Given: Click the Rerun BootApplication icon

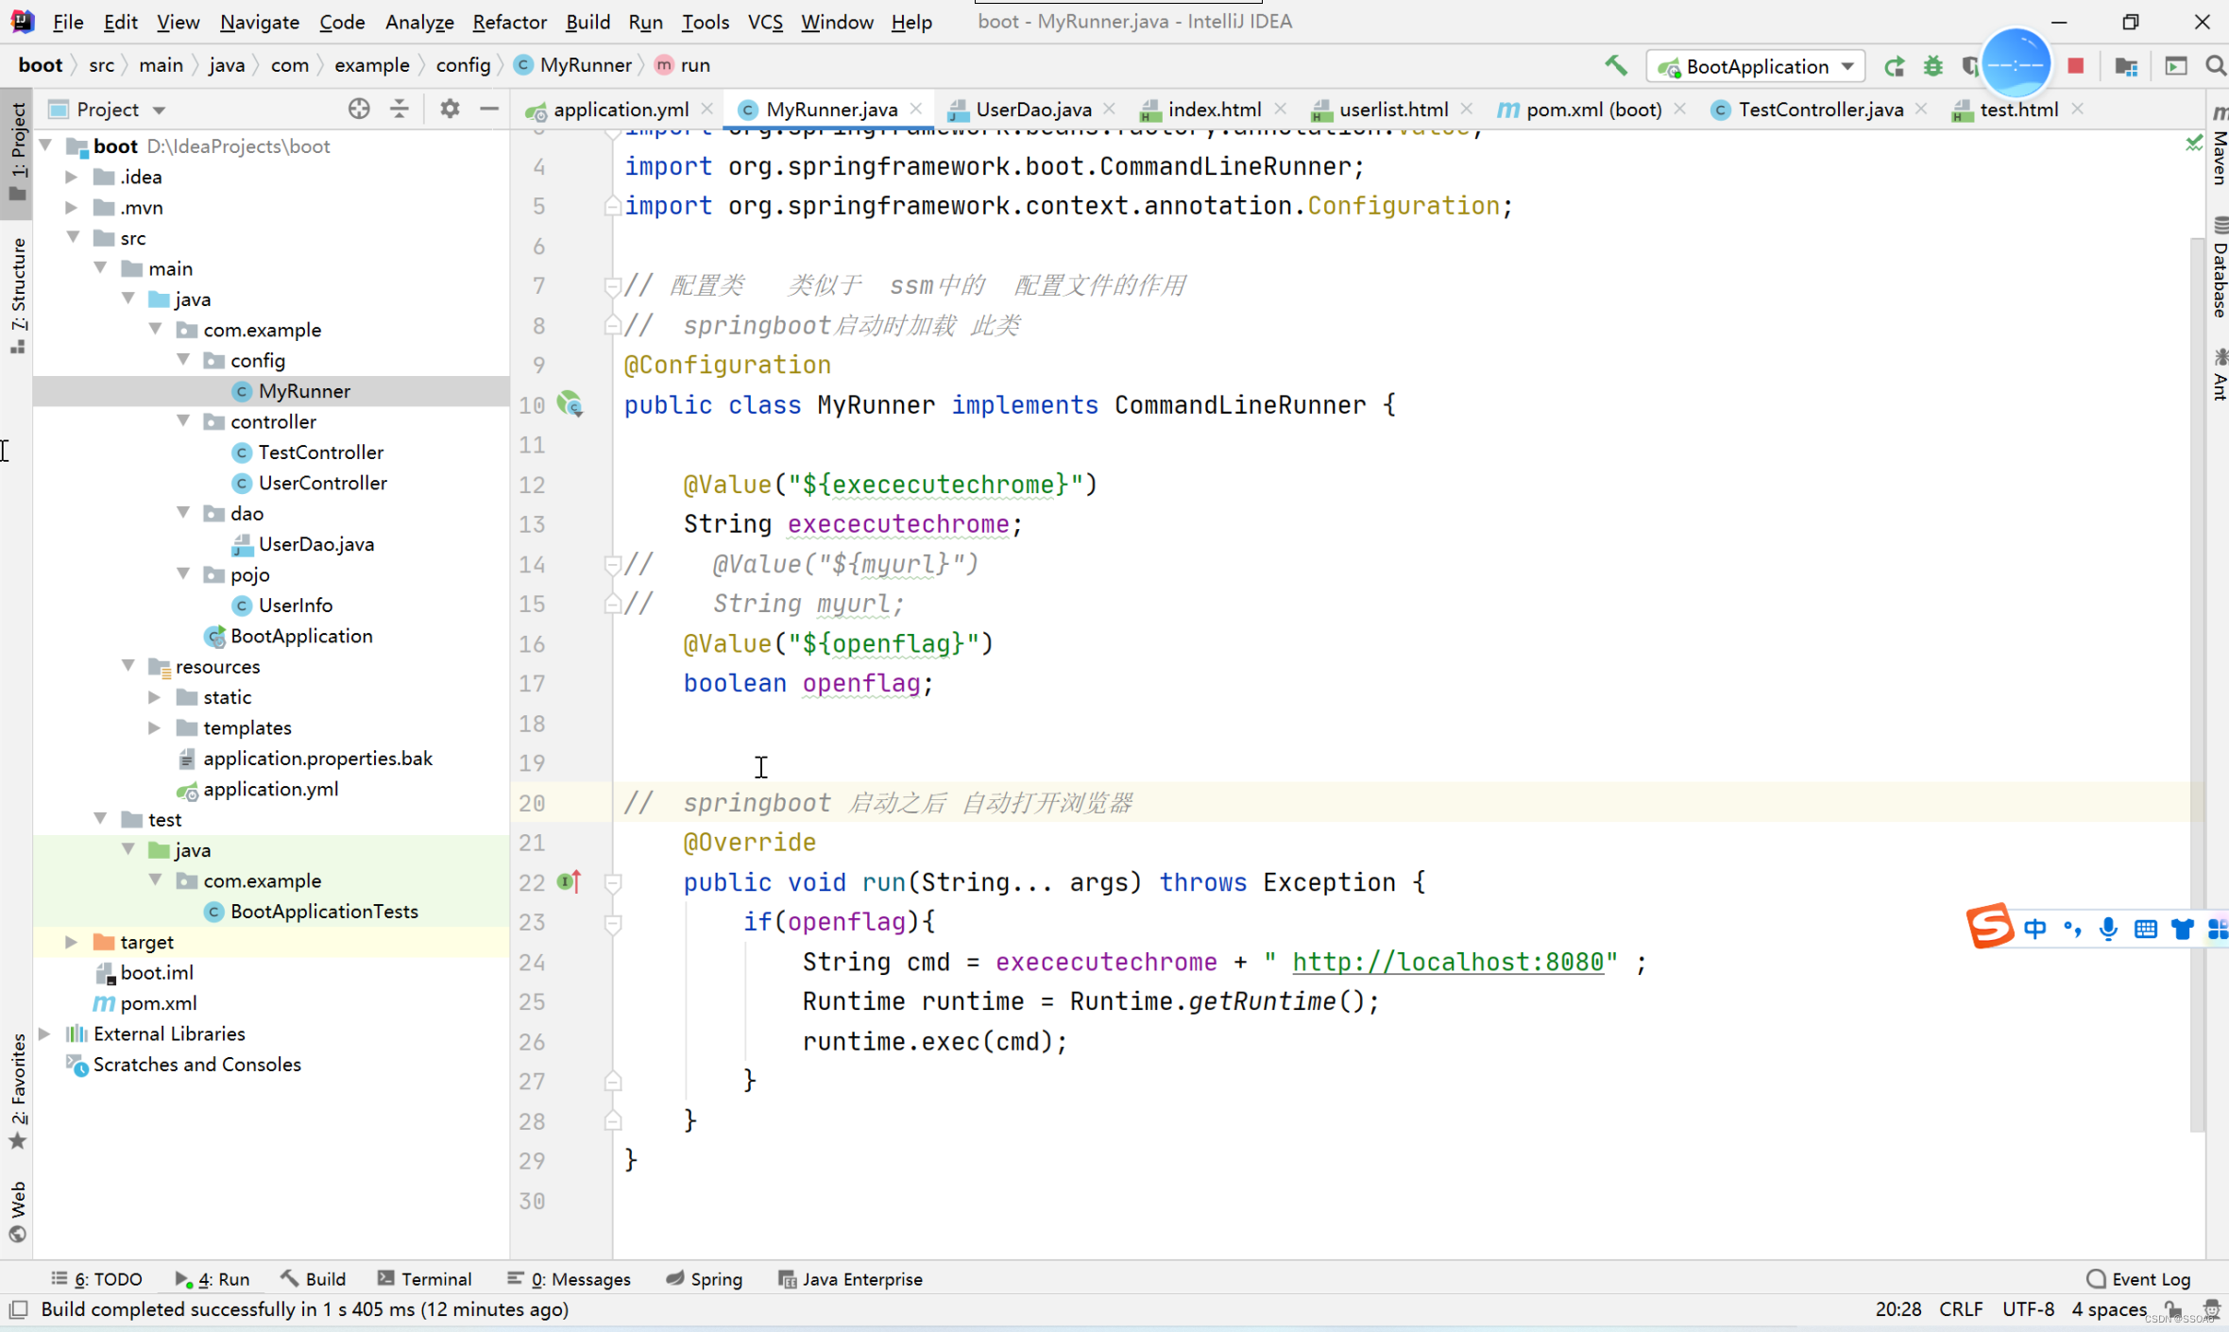Looking at the screenshot, I should 1894,66.
